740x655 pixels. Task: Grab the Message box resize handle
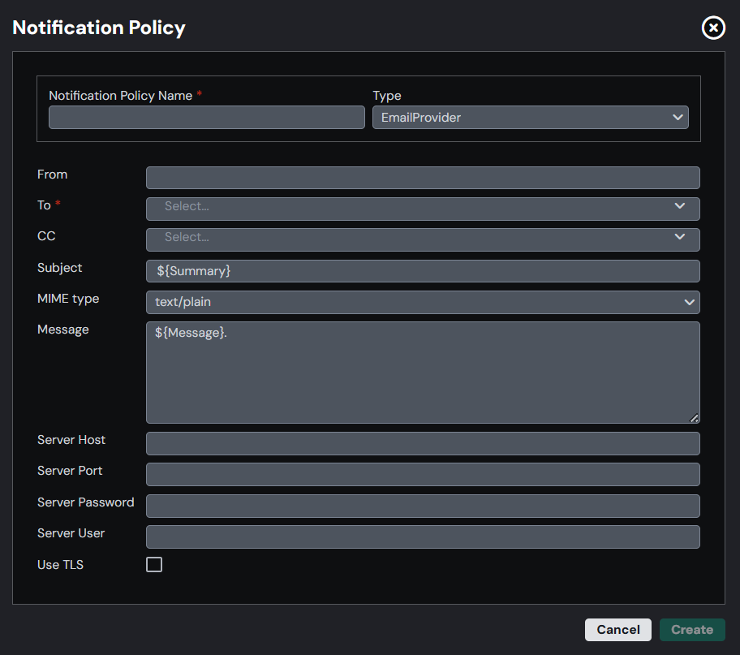694,418
